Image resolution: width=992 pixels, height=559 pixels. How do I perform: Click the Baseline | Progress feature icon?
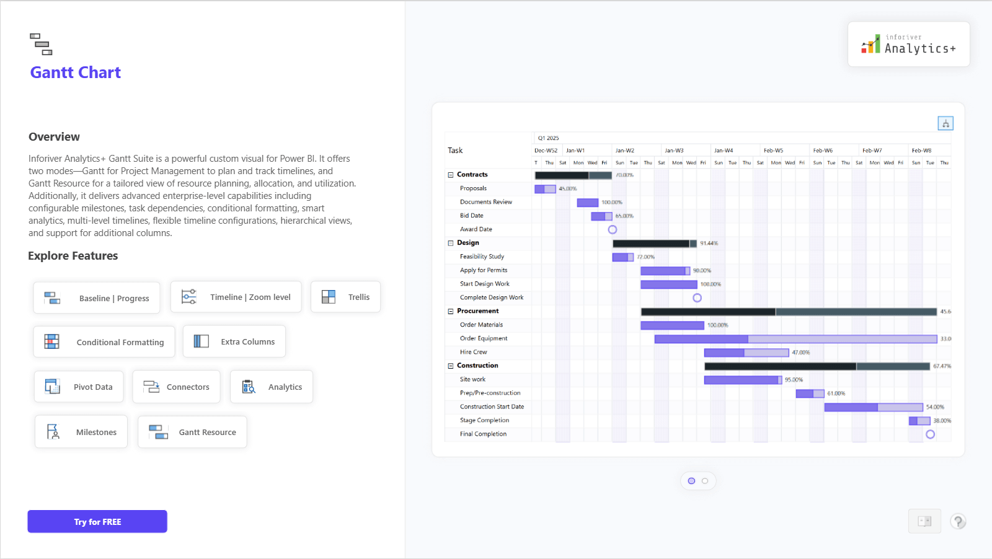[52, 298]
